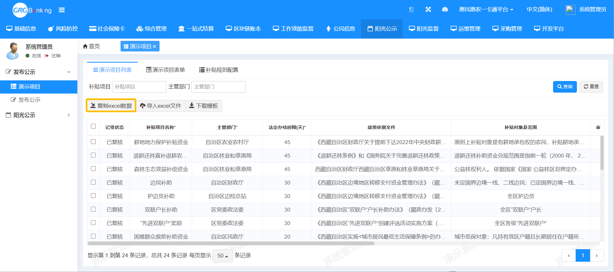
Task: Switch to the 演示项目表单 tab
Action: pyautogui.click(x=165, y=70)
